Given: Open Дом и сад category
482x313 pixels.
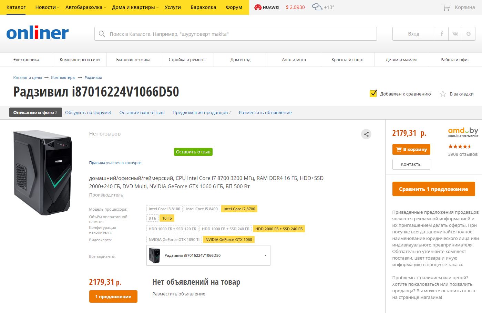Looking at the screenshot, I should (x=240, y=60).
